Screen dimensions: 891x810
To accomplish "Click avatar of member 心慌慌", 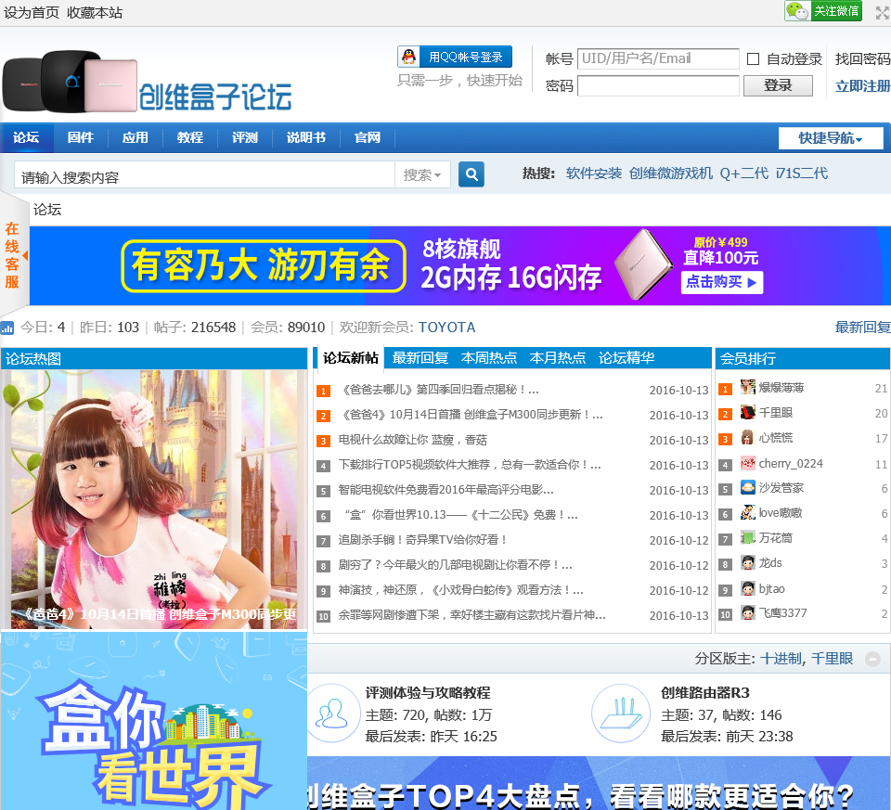I will (748, 438).
